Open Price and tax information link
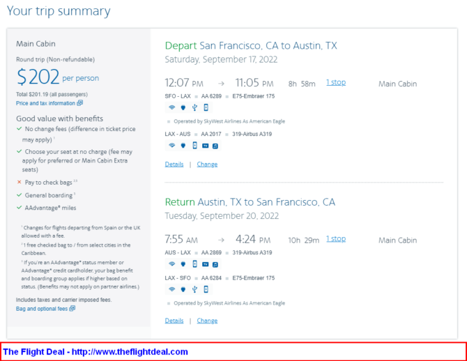 [45, 103]
